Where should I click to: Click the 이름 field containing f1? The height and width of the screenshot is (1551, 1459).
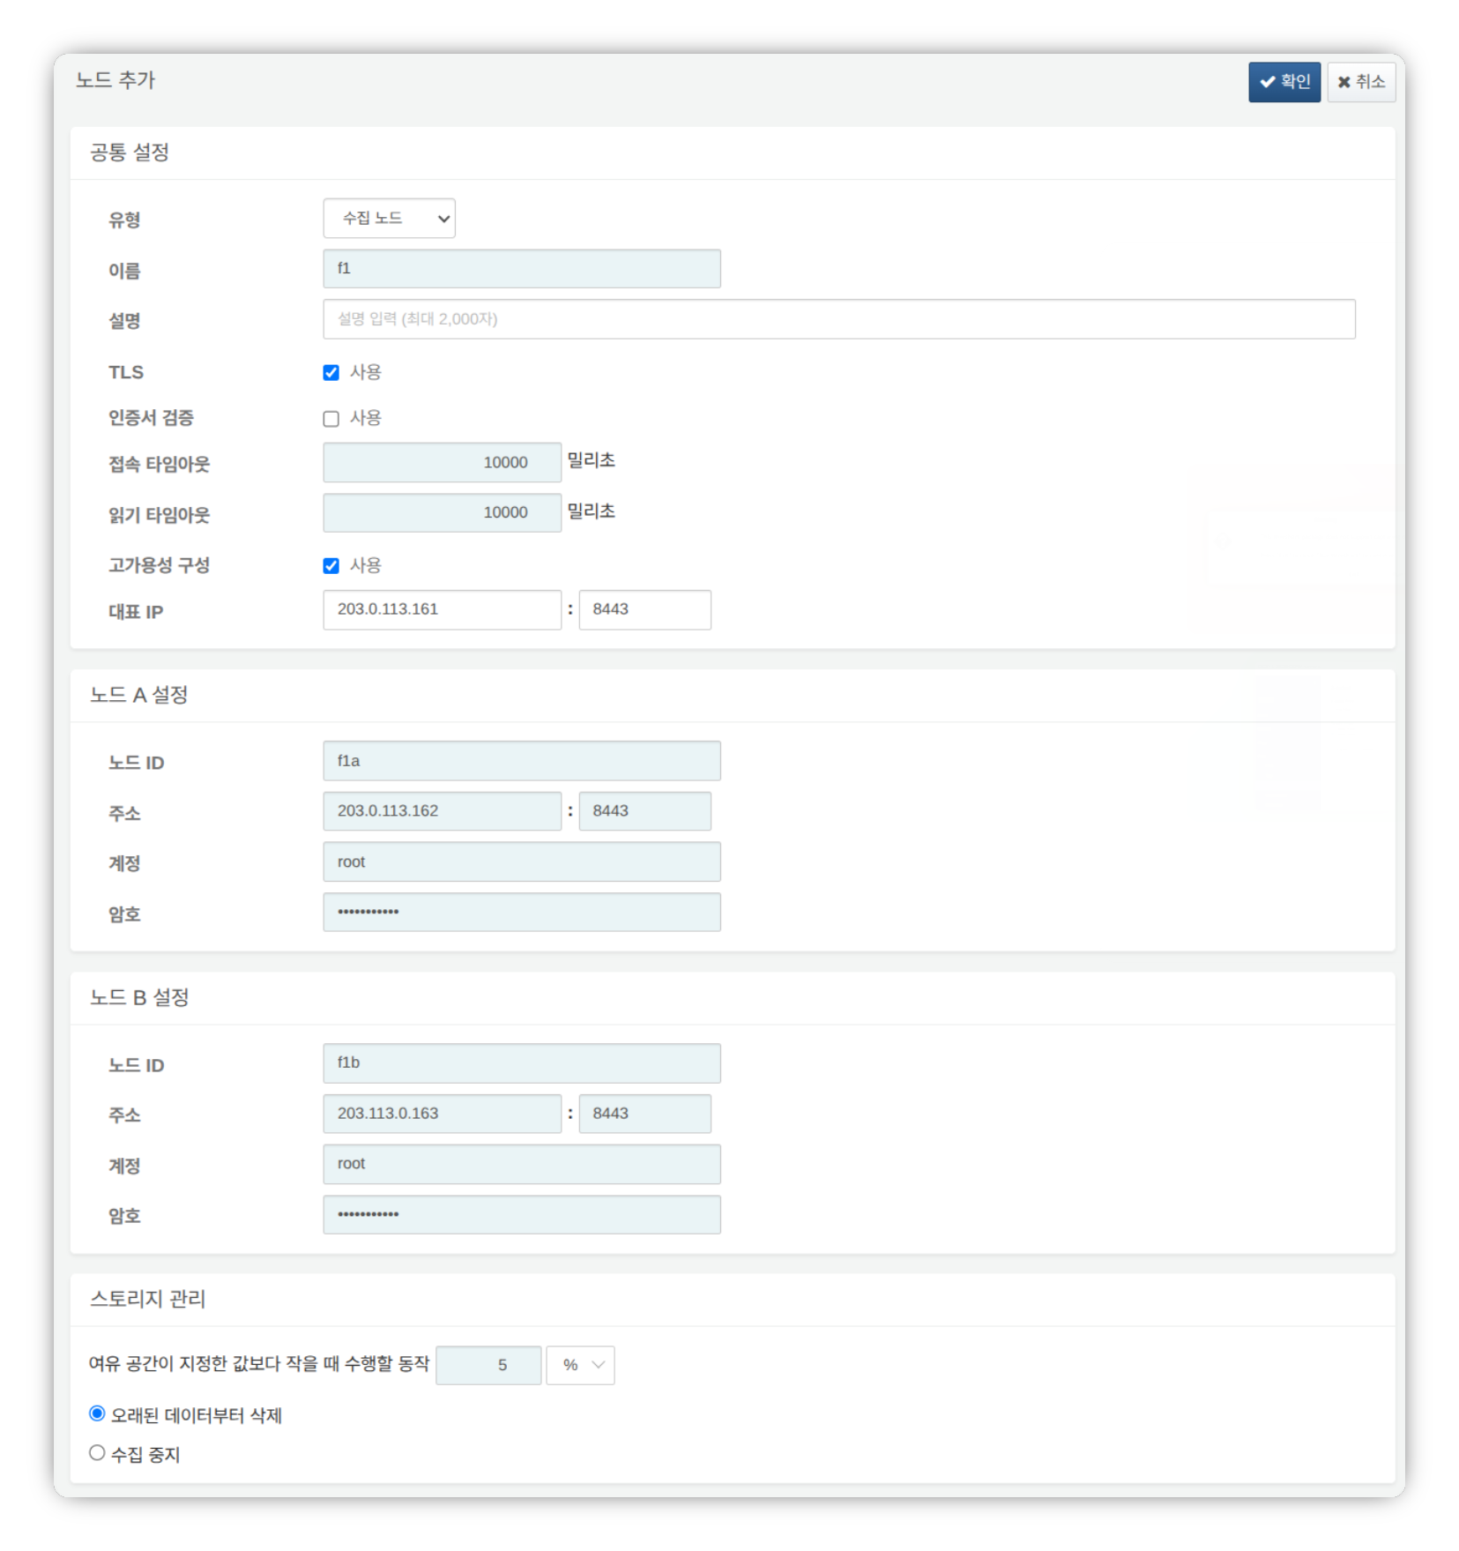coord(522,268)
